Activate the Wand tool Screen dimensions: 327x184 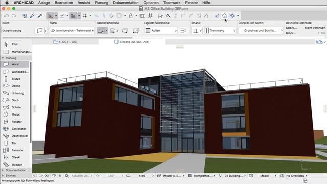[15, 64]
